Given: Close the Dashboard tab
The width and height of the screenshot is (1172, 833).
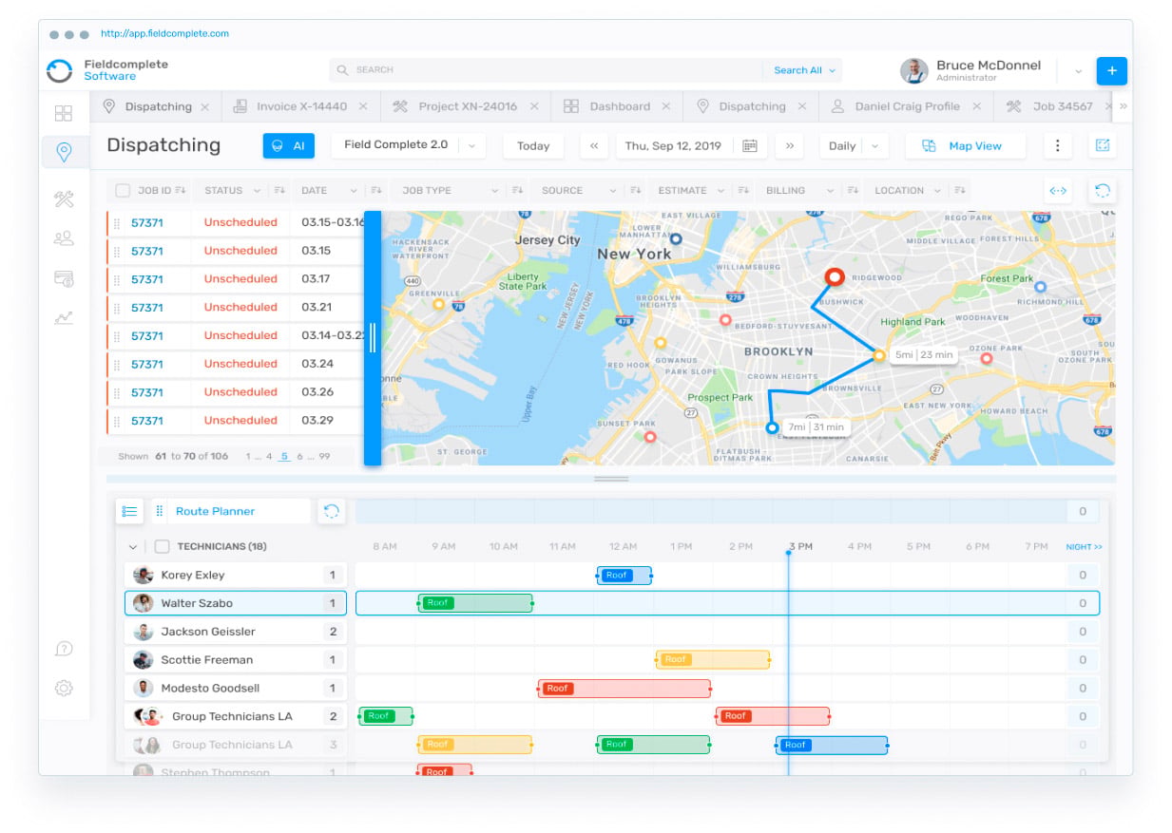Looking at the screenshot, I should pos(666,106).
